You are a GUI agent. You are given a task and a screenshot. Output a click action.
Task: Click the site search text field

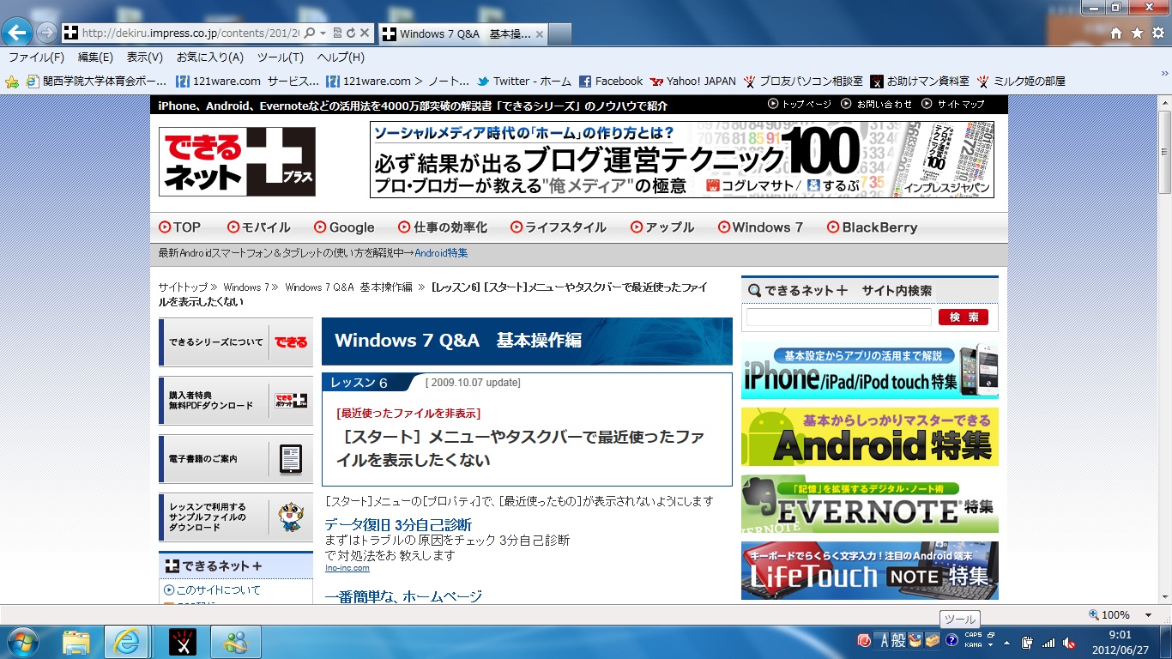pos(838,317)
